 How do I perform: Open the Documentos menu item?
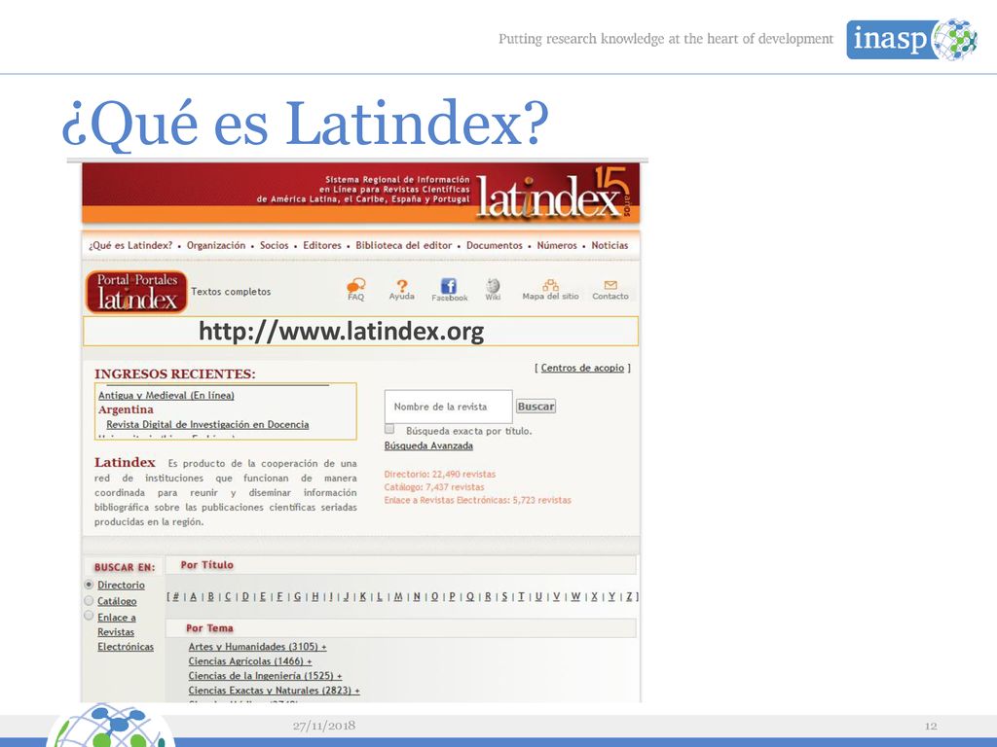495,245
